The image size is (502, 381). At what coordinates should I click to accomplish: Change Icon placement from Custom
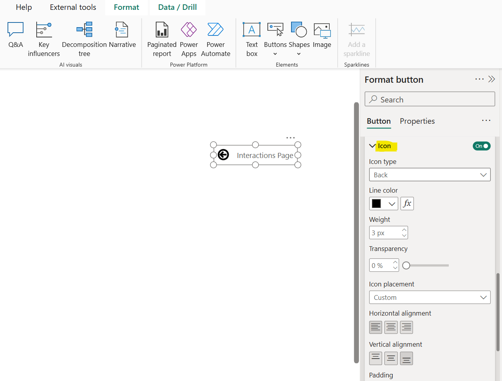[429, 297]
